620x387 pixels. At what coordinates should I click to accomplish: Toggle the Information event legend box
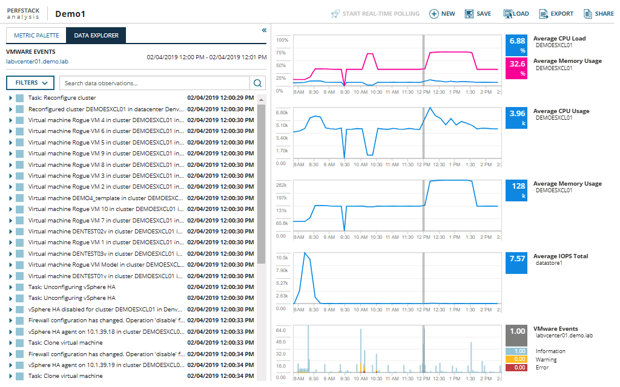click(x=517, y=351)
